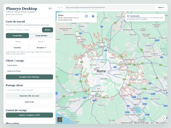Click the Trastevere label on map
The height and width of the screenshot is (128, 171).
coord(99,74)
